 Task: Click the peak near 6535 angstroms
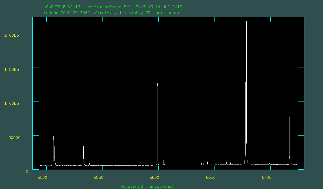click(83, 147)
